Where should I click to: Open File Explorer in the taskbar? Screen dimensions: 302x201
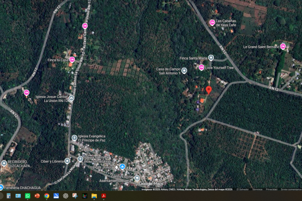(94, 196)
